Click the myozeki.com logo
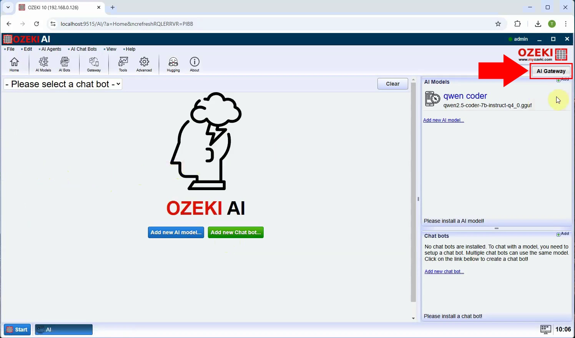The height and width of the screenshot is (338, 575). click(543, 55)
